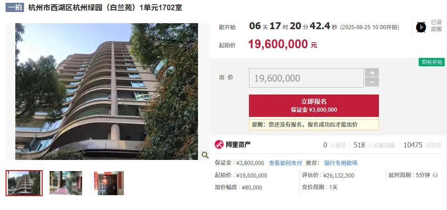447x210 pixels.
Task: Decrease bid with the minus button
Action: [372, 82]
